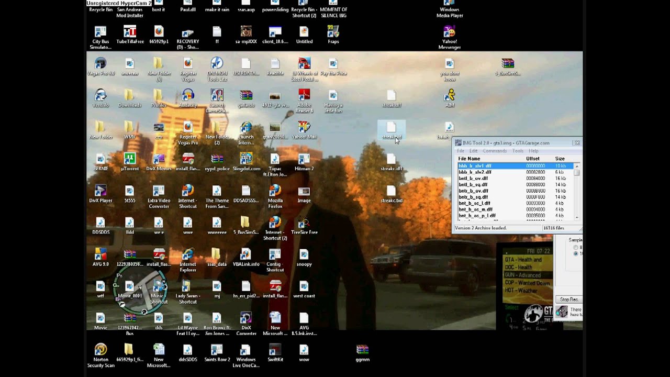Select Windows Media Player icon
The height and width of the screenshot is (377, 670).
450,9
